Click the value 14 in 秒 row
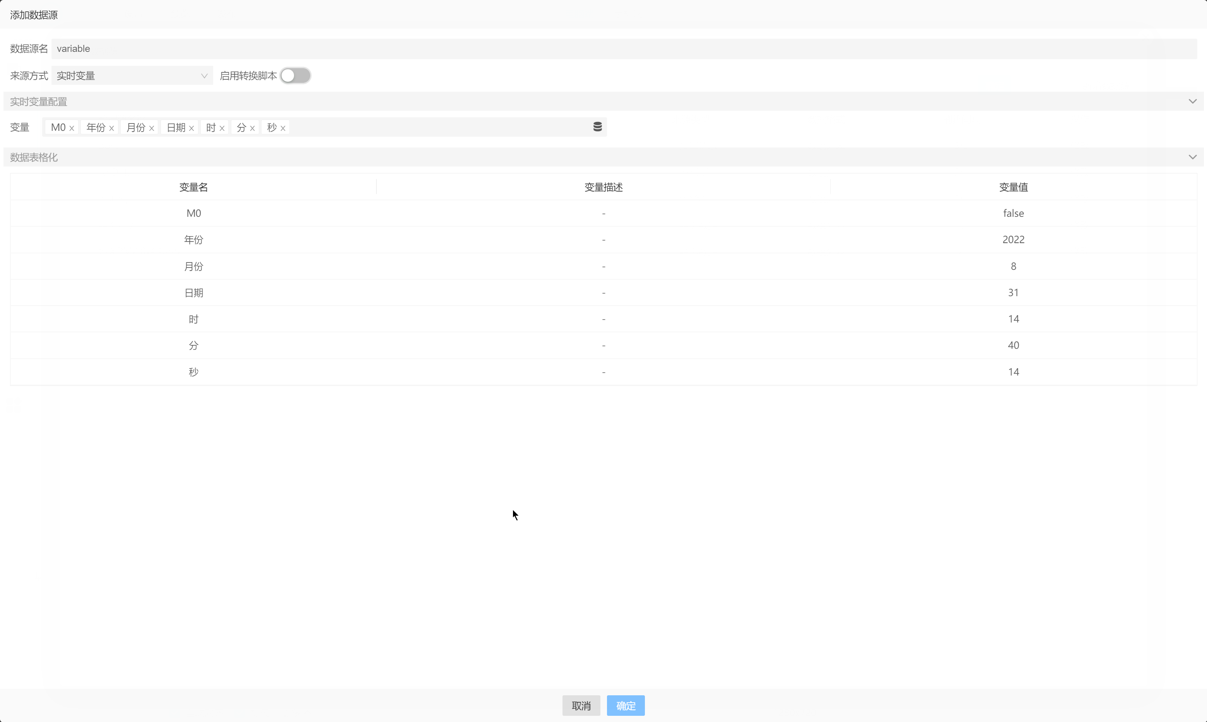Screen dimensions: 1207x722 point(1013,372)
